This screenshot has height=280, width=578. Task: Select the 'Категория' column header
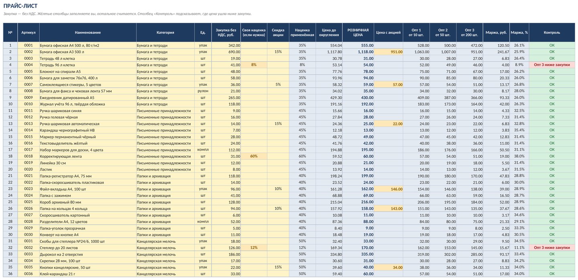pos(165,32)
